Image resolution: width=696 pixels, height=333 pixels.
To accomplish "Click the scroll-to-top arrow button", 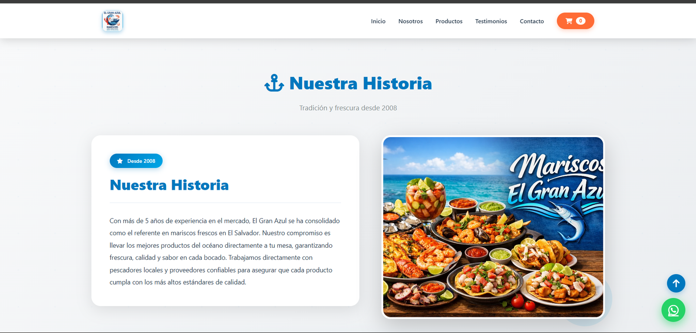I will point(676,283).
